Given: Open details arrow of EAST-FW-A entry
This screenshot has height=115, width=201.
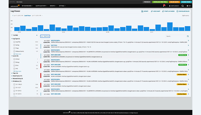Looking at the screenshot, I should [188, 45].
